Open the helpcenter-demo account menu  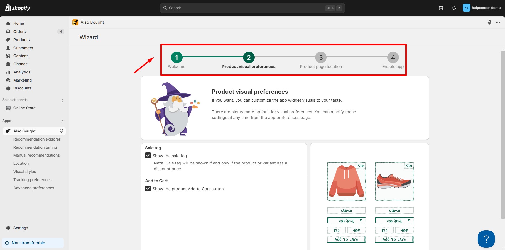click(x=481, y=8)
